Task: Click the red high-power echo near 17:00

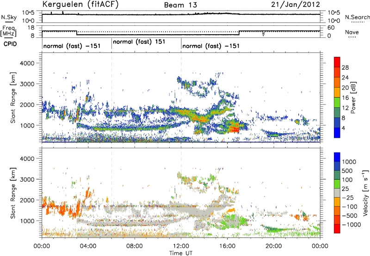Action: (234, 129)
